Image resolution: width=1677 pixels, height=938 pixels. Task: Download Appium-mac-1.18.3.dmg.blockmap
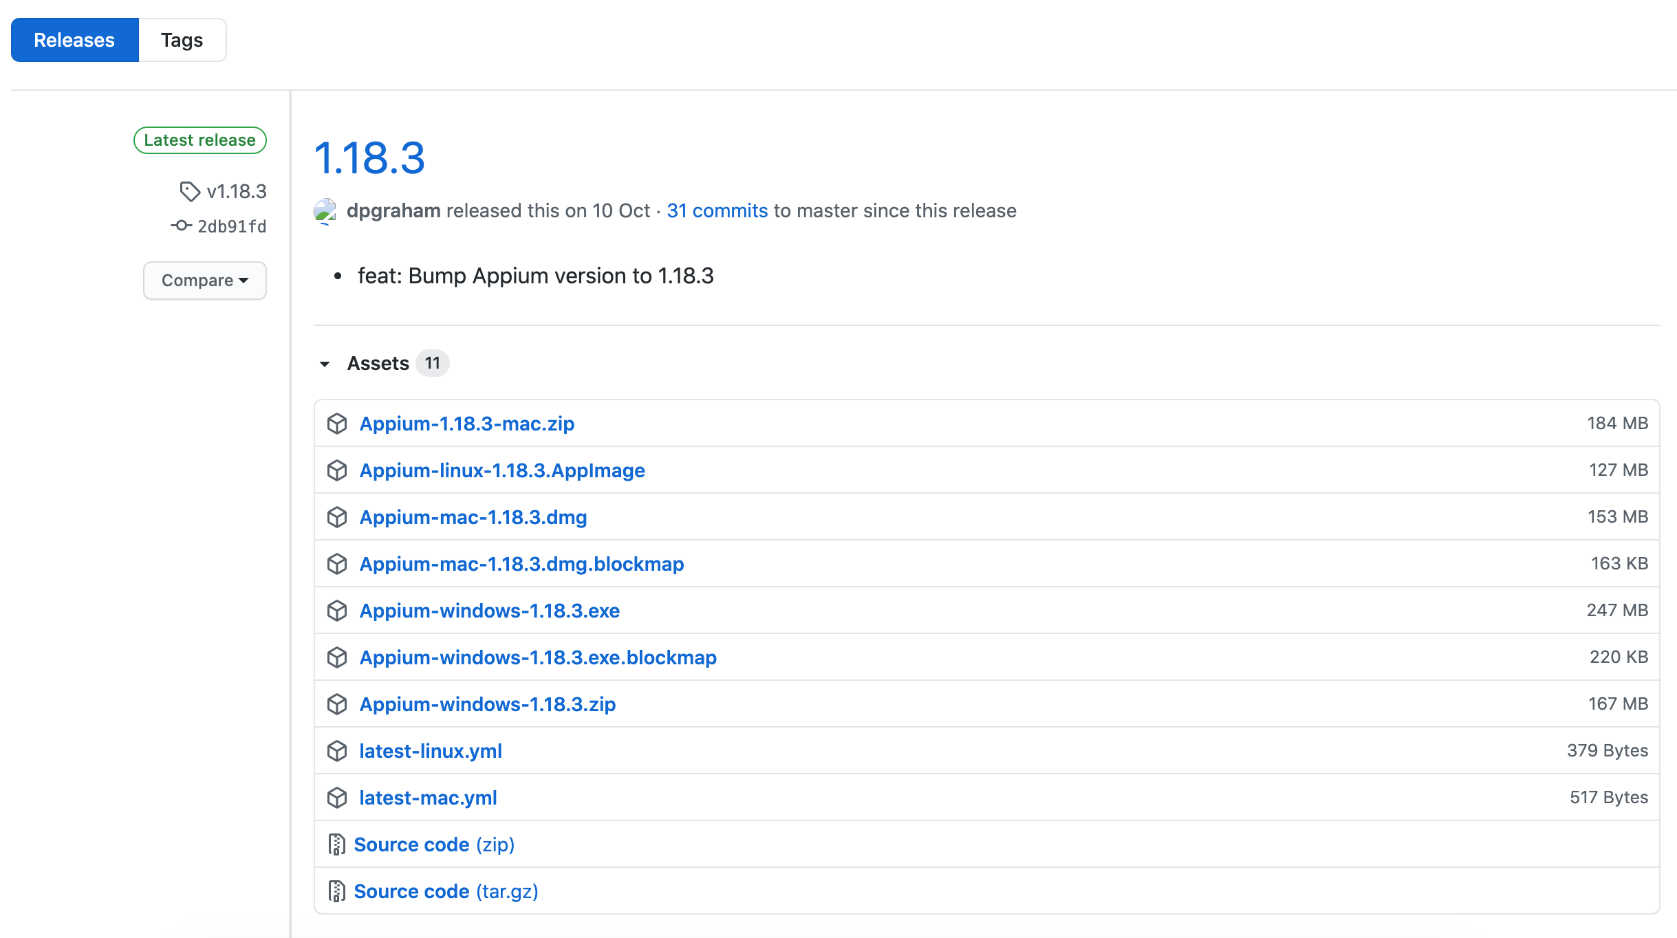pyautogui.click(x=521, y=564)
